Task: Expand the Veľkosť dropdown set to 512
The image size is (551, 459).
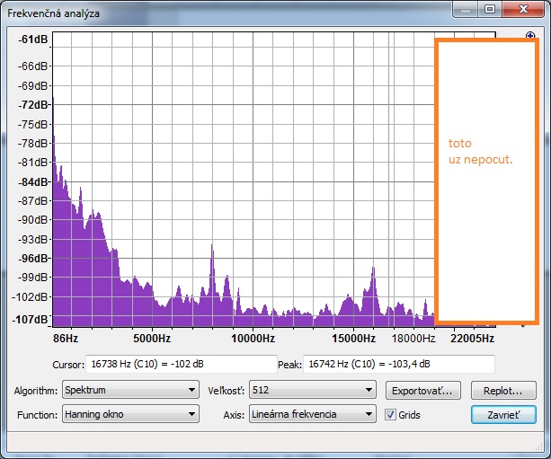Action: click(313, 390)
